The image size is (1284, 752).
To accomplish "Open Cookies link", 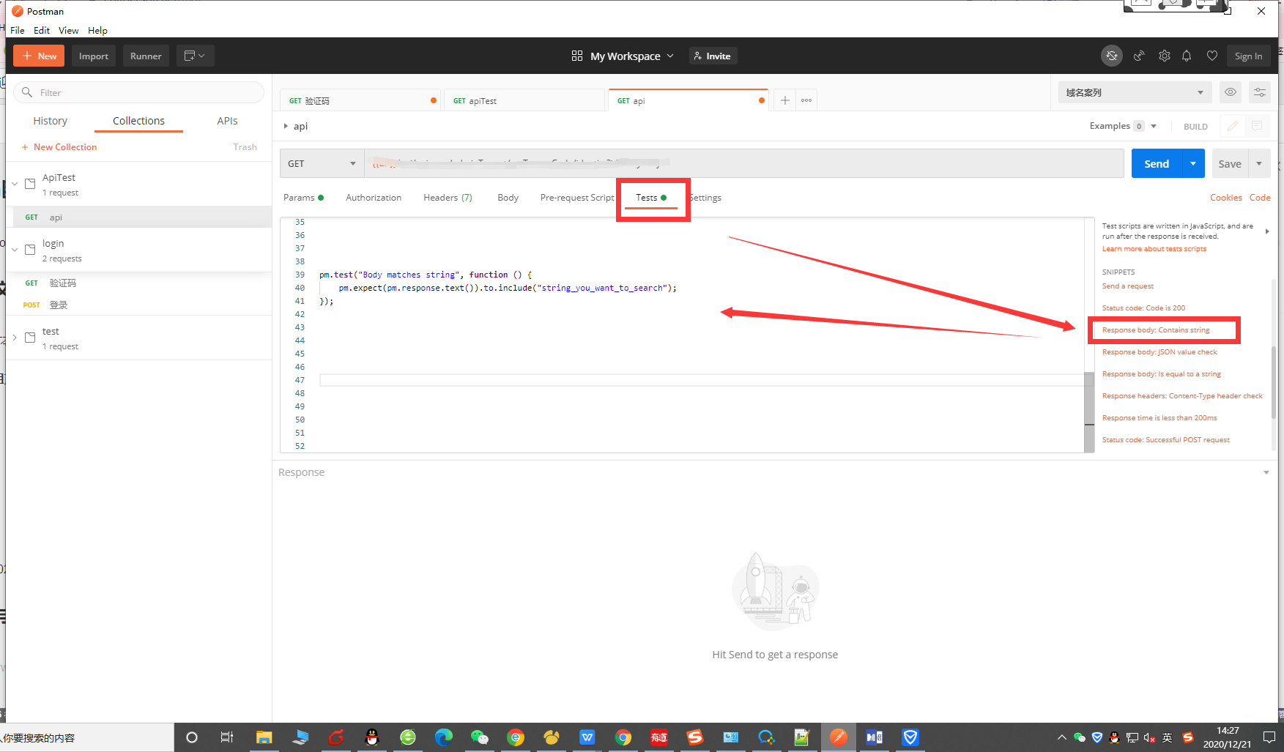I will point(1225,198).
